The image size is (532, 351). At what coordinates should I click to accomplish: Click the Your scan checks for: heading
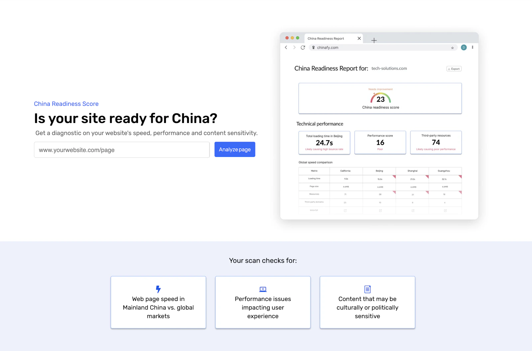(x=263, y=261)
